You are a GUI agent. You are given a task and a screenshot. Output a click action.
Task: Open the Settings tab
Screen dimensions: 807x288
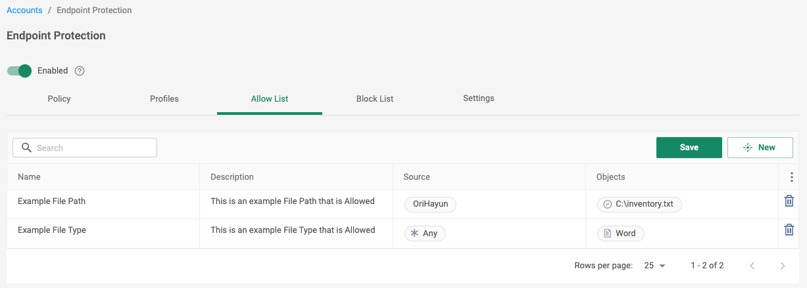tap(479, 98)
